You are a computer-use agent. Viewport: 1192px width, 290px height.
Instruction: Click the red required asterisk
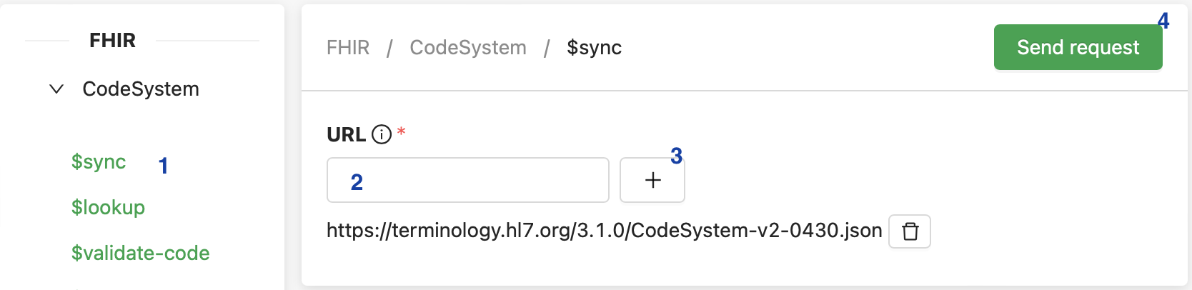402,131
